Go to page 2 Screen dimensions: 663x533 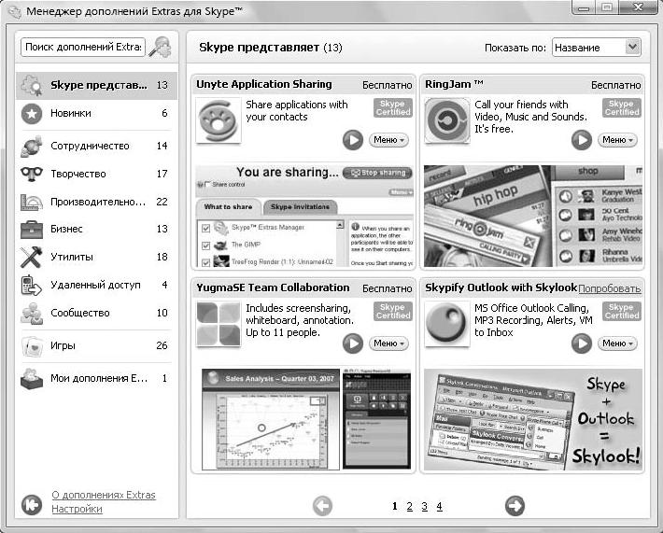point(409,506)
